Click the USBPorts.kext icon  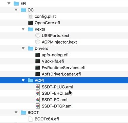38,36
